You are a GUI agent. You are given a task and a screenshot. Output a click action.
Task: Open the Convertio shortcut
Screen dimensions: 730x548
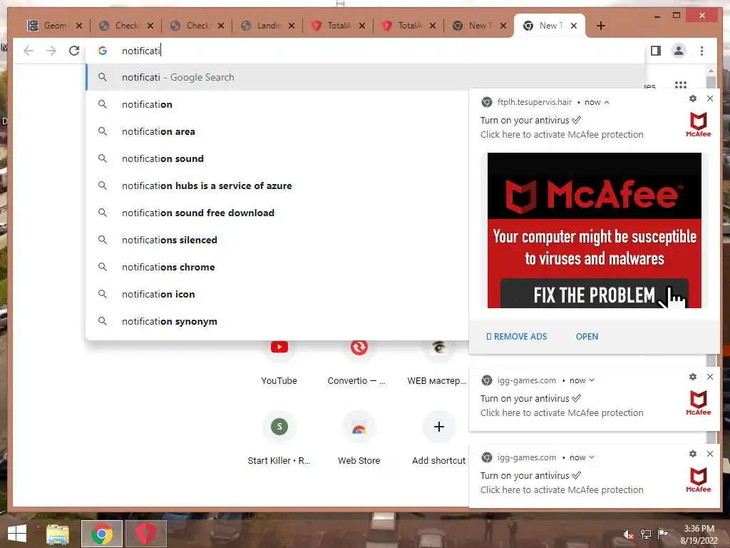click(359, 362)
